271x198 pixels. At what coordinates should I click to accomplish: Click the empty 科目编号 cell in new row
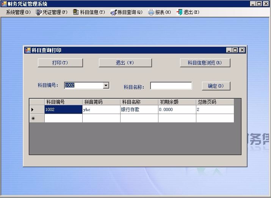point(63,118)
